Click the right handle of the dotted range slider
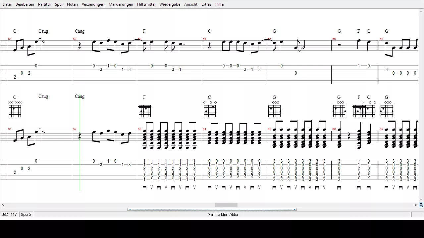424x238 pixels. pos(294,209)
